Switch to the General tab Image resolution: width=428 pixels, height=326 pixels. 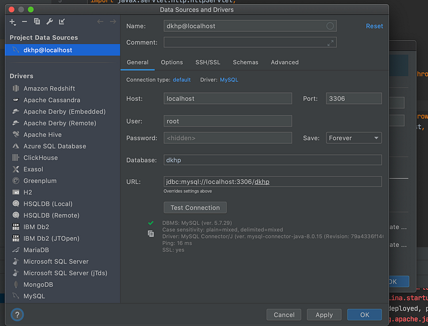(x=138, y=62)
